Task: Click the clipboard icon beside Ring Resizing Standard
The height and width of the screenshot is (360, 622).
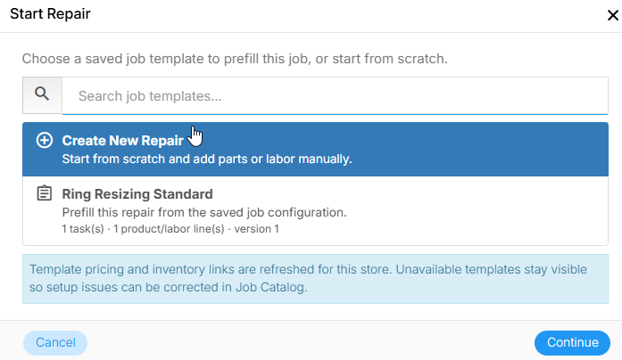Action: coord(44,193)
